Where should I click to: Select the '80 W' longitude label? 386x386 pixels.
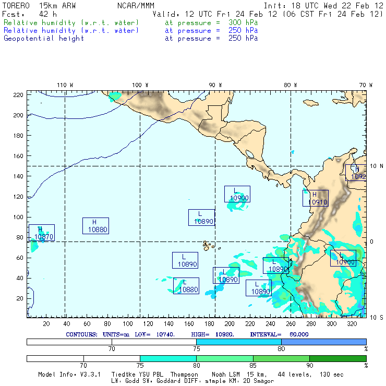tap(290, 85)
